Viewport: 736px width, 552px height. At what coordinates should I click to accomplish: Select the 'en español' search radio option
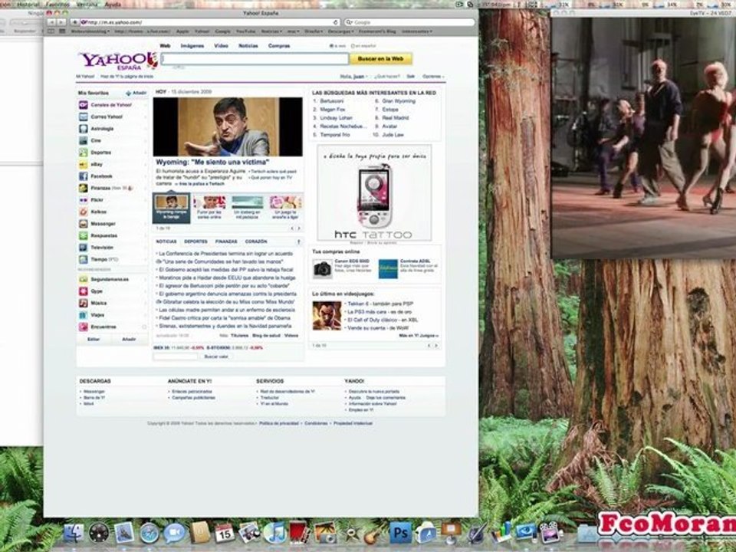click(x=353, y=46)
